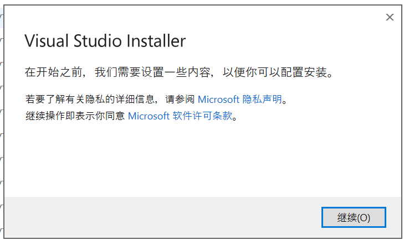Select the word Microsoft in the privacy link
This screenshot has width=404, height=240.
click(218, 100)
